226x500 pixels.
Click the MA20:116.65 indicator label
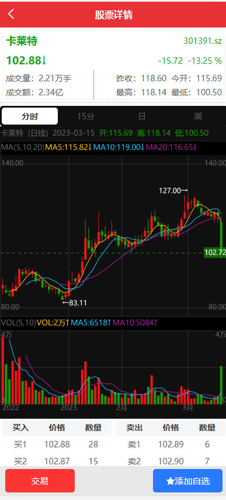(171, 147)
